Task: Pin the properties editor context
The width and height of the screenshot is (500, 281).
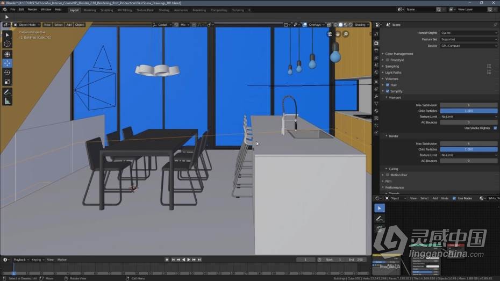Action: 495,25
